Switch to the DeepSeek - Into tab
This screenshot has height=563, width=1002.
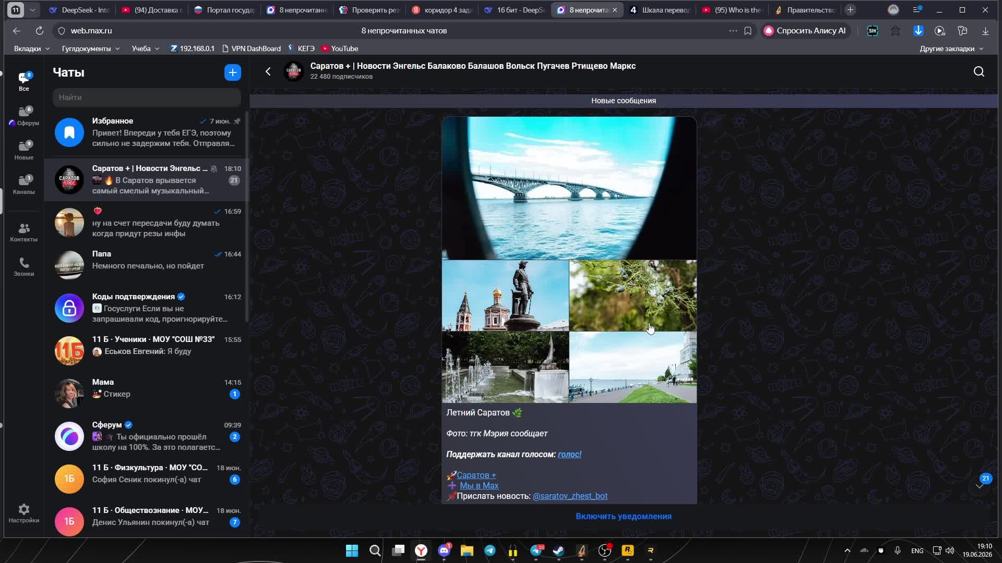[x=79, y=10]
